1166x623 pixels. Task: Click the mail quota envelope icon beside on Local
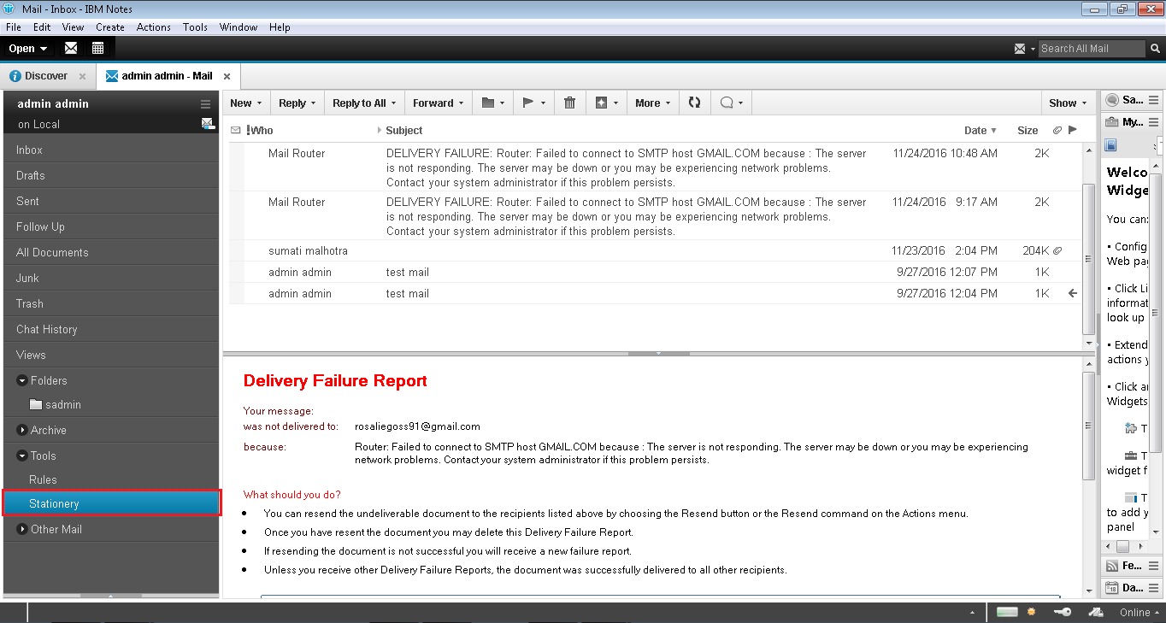tap(208, 124)
